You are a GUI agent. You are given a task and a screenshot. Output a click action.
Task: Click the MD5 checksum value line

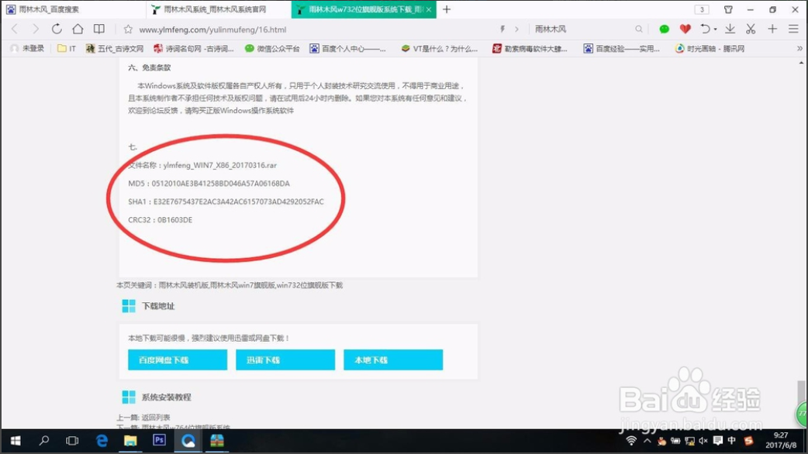pos(209,184)
